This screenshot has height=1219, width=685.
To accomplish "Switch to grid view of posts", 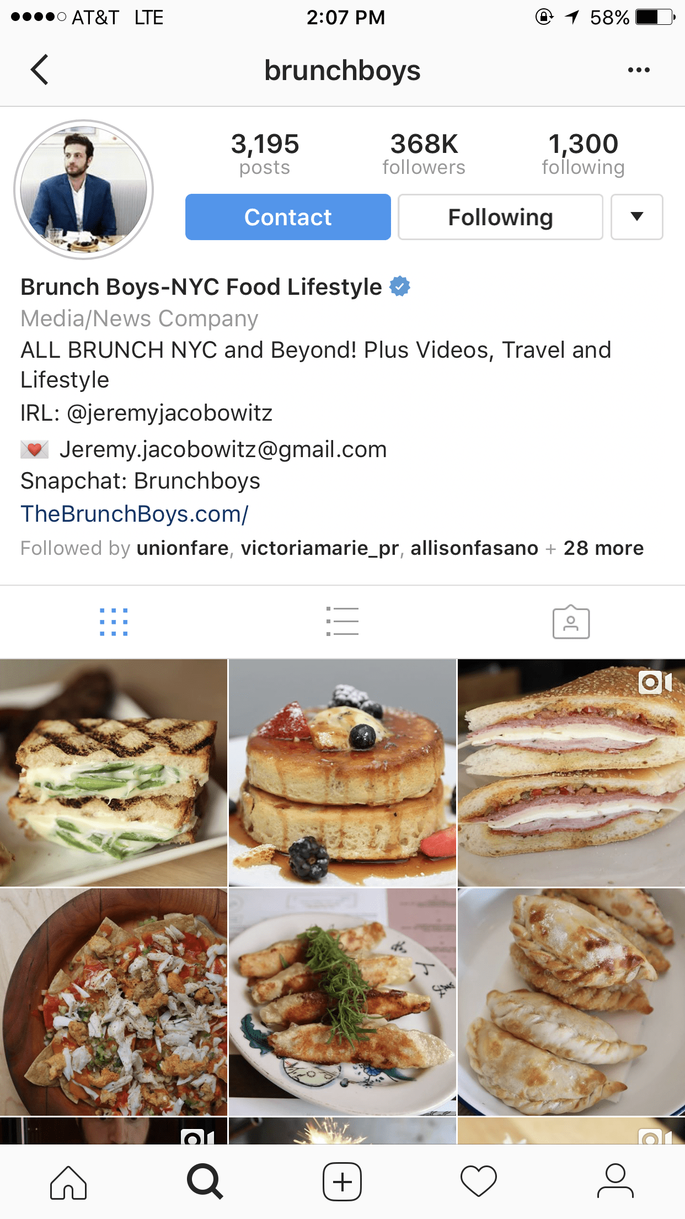I will [x=114, y=622].
